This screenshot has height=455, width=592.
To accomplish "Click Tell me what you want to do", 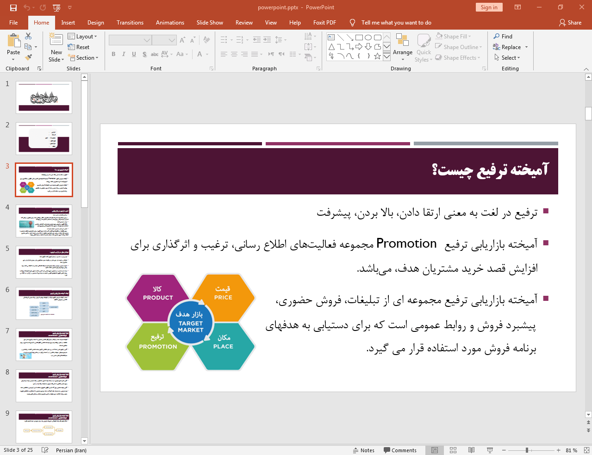I will click(x=396, y=23).
